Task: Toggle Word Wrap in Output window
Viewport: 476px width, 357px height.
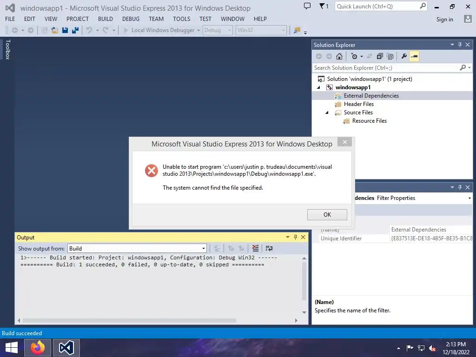Action: [269, 248]
